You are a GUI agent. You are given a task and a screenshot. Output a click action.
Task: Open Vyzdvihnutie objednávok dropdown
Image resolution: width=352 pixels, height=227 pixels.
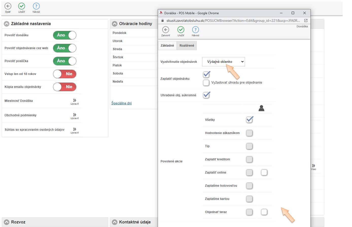223,62
